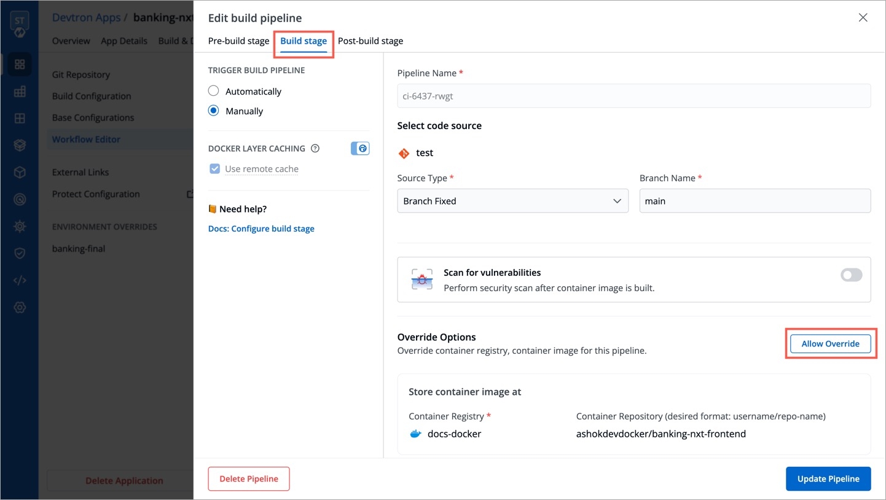Toggle the Docker layer caching switch
Viewport: 886px width, 500px height.
point(360,149)
